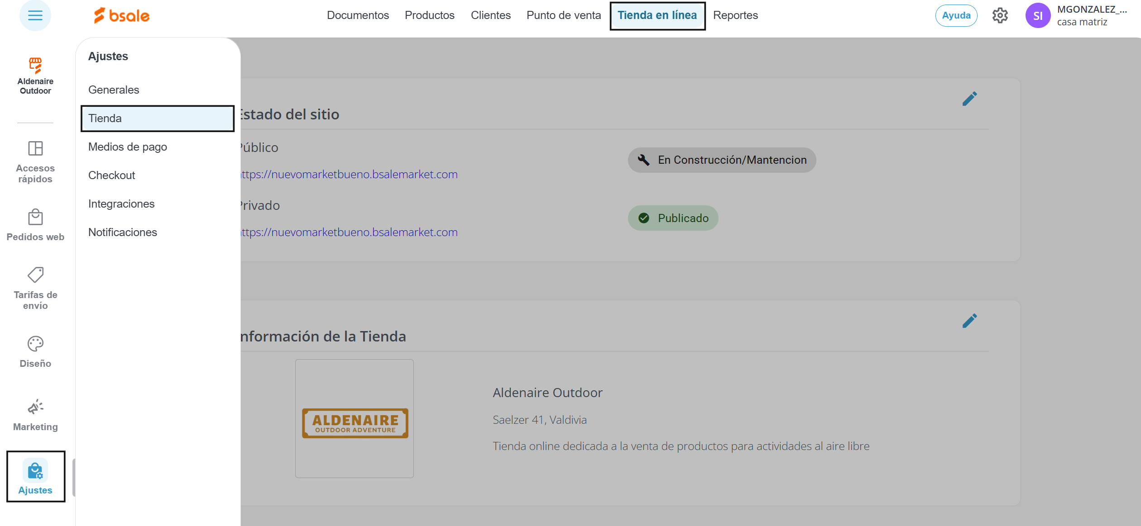Select Checkout settings option
Image resolution: width=1141 pixels, height=526 pixels.
111,175
